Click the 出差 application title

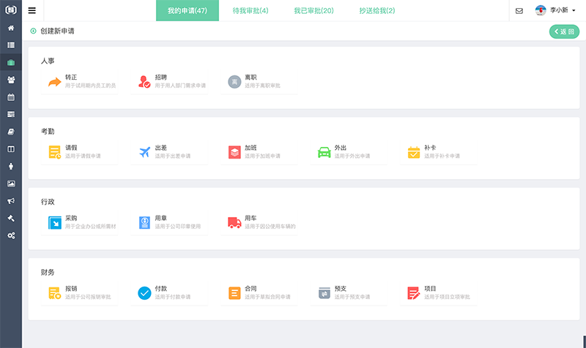pos(160,148)
